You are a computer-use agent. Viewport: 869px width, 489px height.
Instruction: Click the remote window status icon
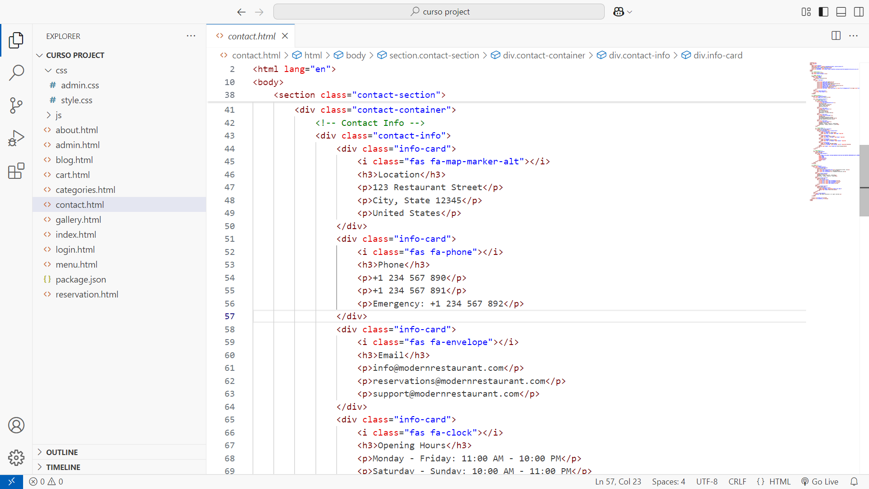click(x=11, y=482)
